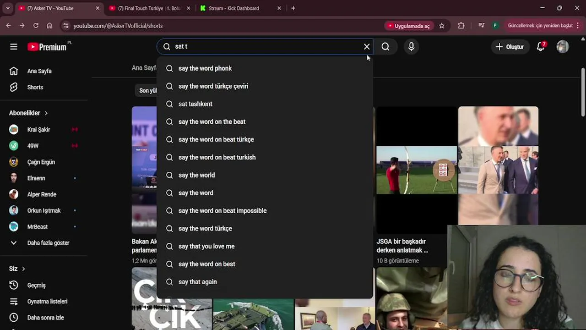The width and height of the screenshot is (586, 330).
Task: Start voice search with the microphone
Action: pos(411,46)
